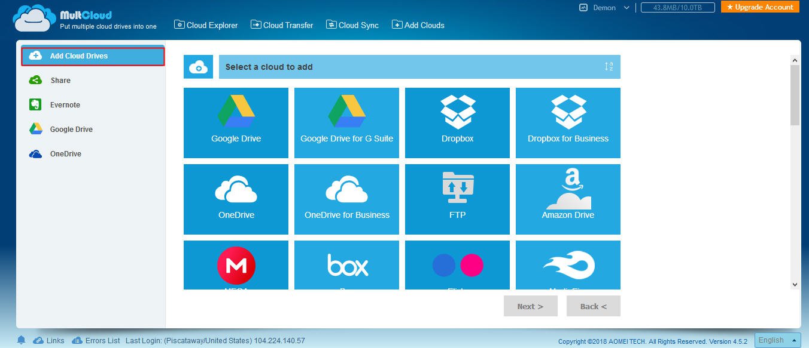This screenshot has height=348, width=809.
Task: Click the notification bell icon in the footer
Action: pyautogui.click(x=22, y=340)
